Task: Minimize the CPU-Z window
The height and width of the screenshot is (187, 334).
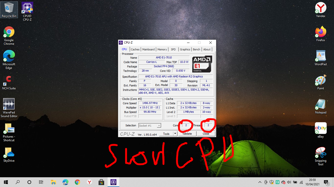Action: 188,43
